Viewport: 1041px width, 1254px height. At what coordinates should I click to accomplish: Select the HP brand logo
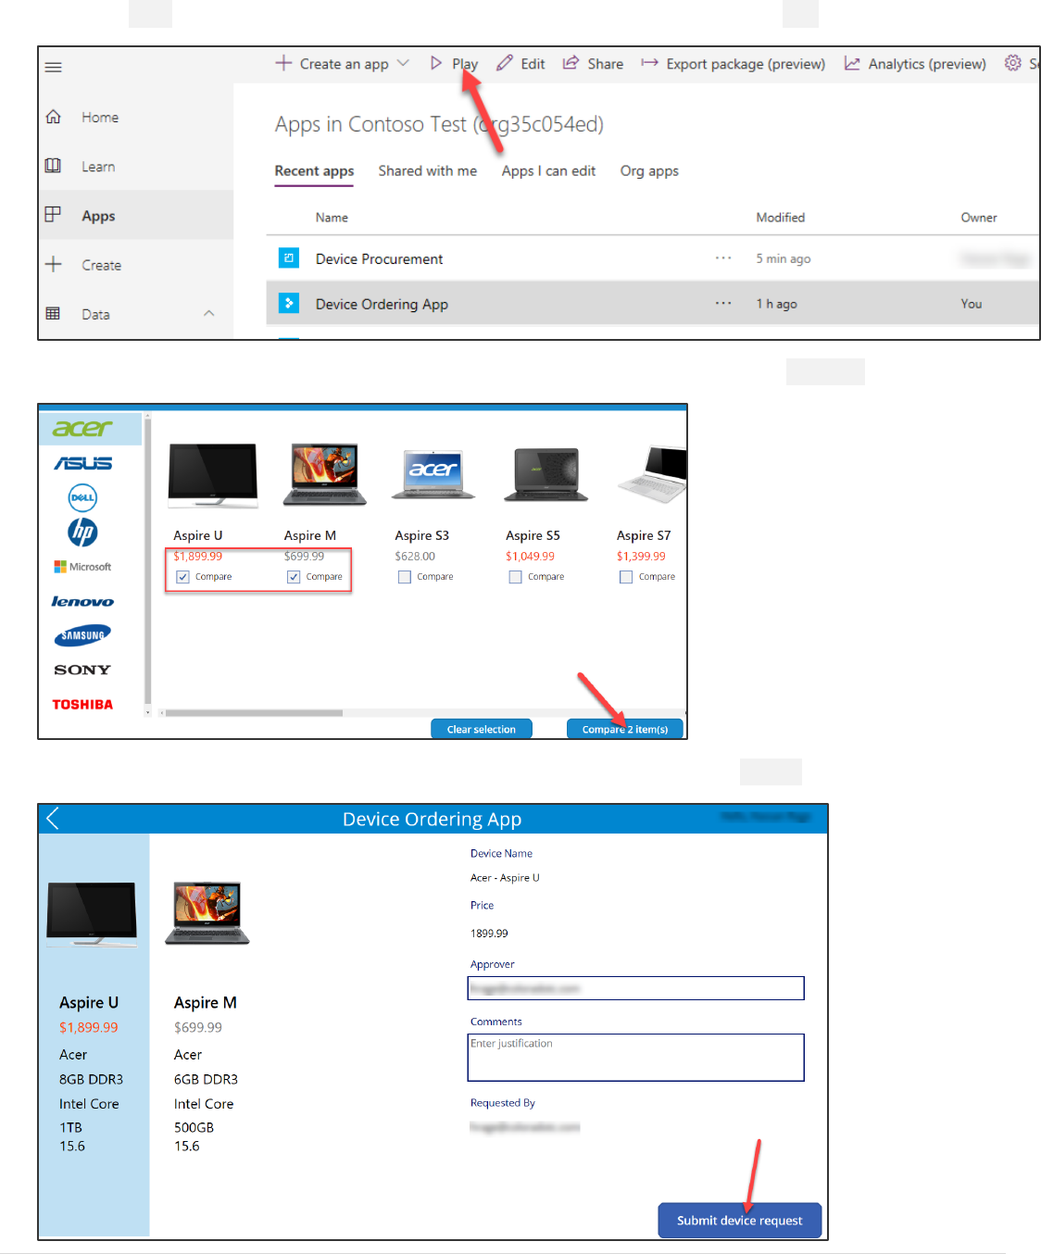click(x=82, y=532)
